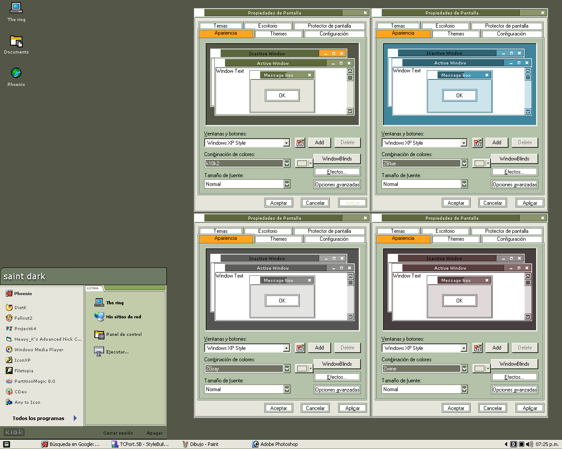This screenshot has height=449, width=562.
Task: Click WindowBlinds button in the ZGray dialog
Action: 337,364
